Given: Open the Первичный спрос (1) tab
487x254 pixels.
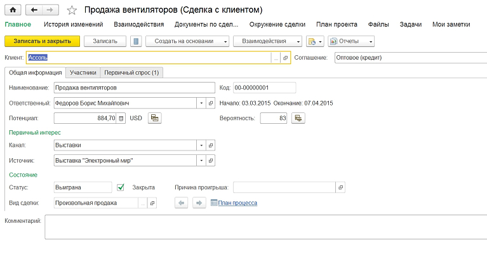Looking at the screenshot, I should 131,72.
